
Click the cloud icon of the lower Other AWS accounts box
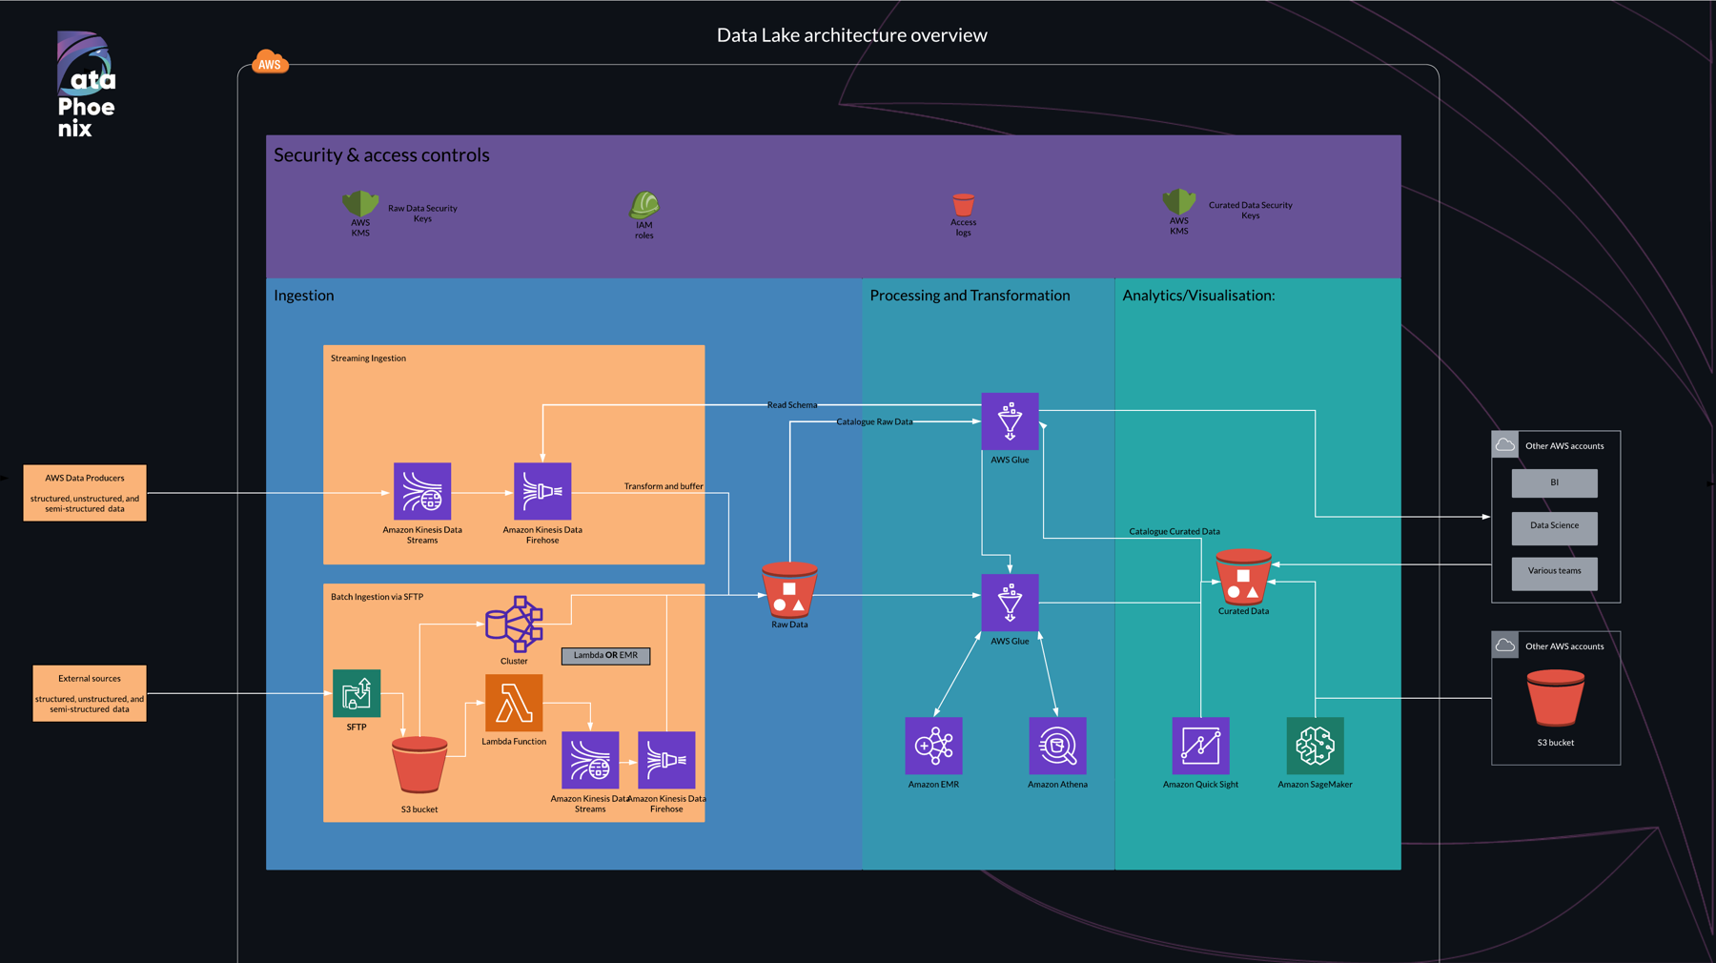pos(1505,645)
